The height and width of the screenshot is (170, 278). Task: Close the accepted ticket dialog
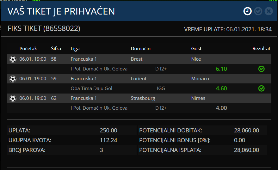pyautogui.click(x=269, y=11)
